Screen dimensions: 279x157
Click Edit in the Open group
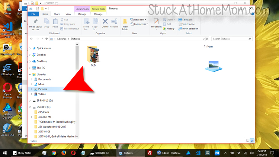click(x=167, y=24)
